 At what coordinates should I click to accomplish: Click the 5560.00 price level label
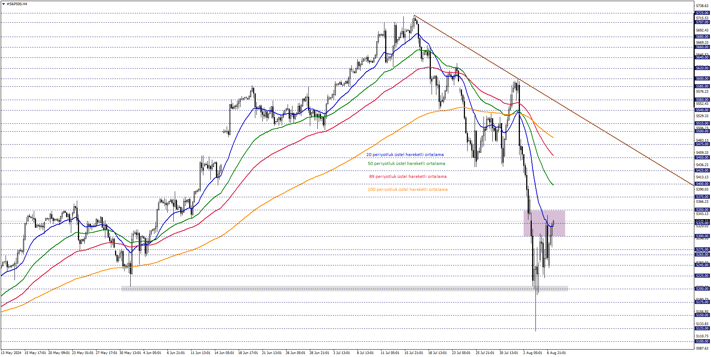pos(702,100)
